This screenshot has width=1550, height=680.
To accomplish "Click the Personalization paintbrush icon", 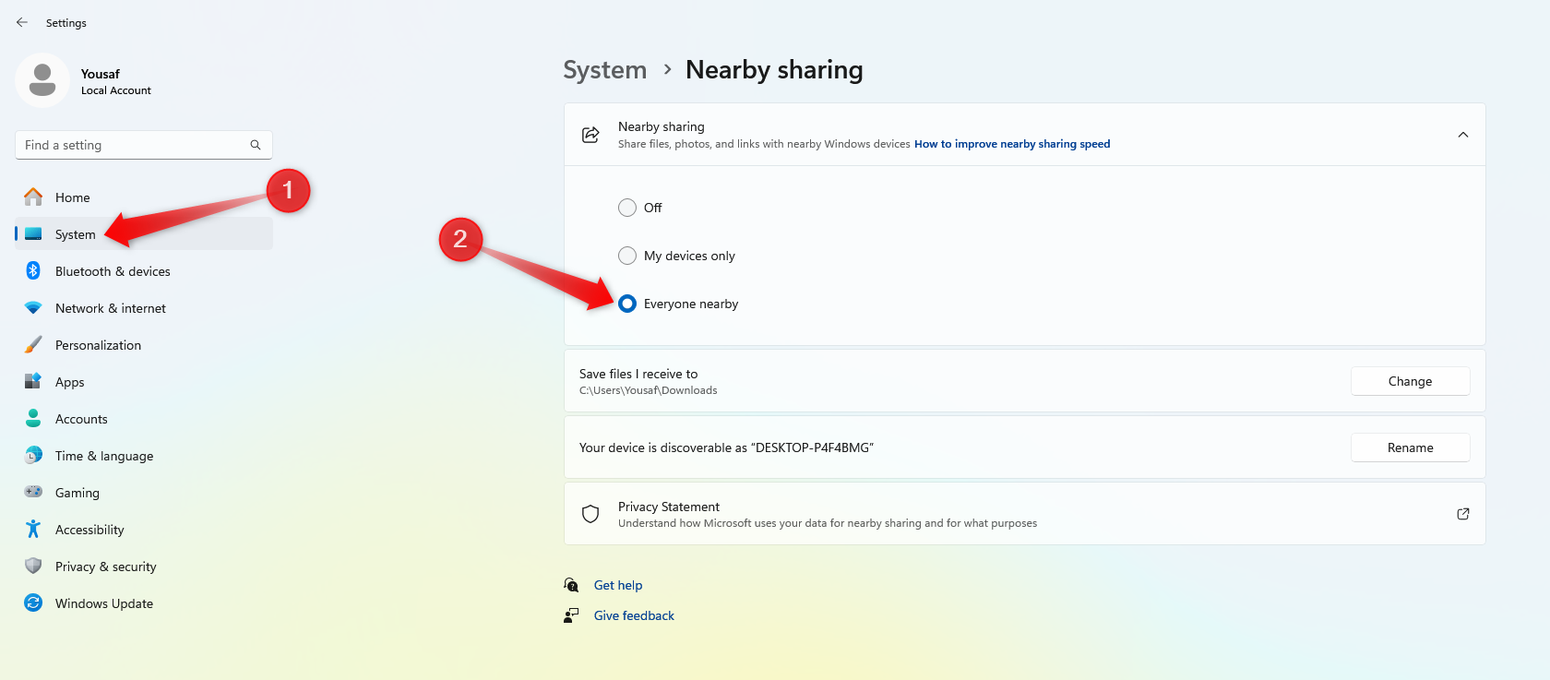I will (33, 345).
